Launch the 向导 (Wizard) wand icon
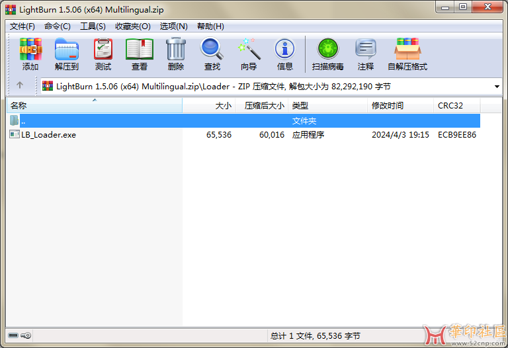Screen dimensions: 508x348 click(249, 49)
